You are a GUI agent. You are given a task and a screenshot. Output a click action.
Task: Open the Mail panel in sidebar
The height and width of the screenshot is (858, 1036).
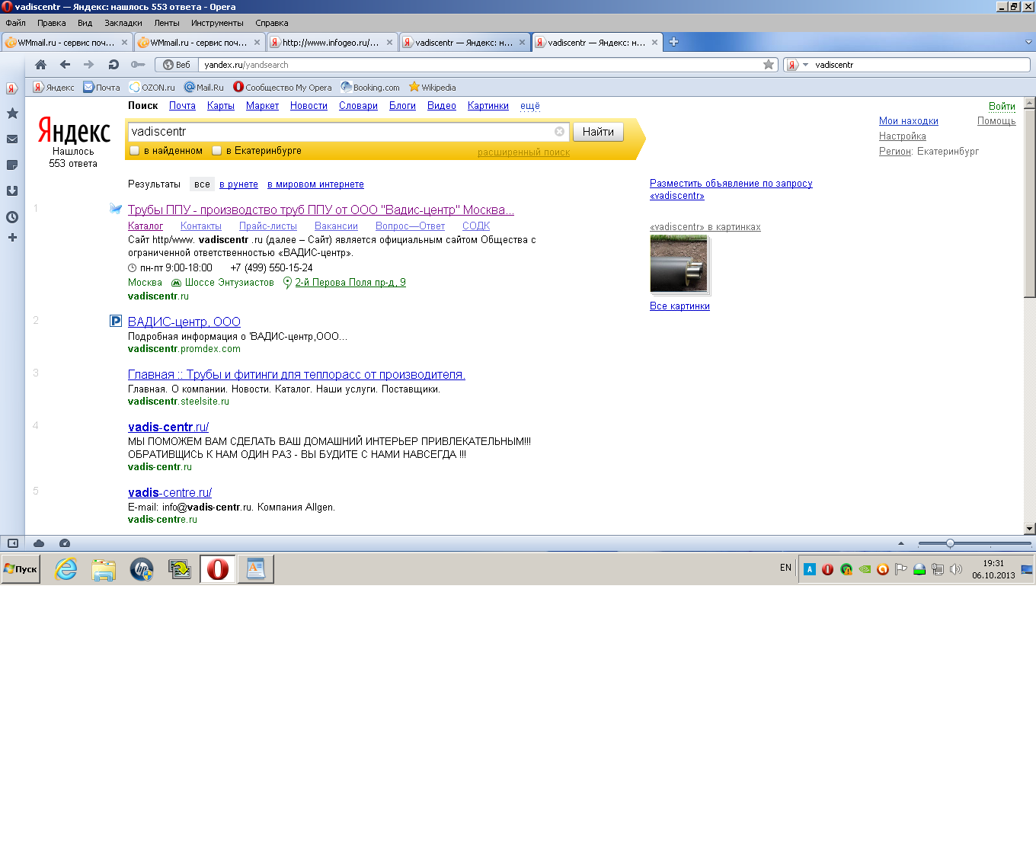point(12,139)
